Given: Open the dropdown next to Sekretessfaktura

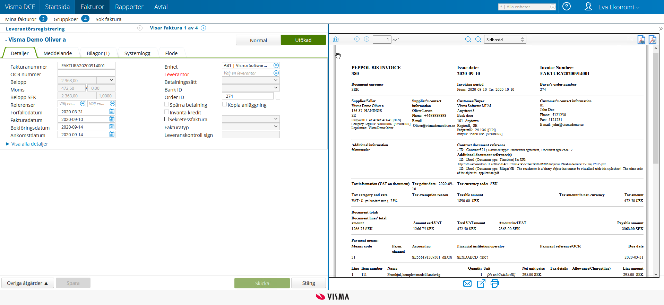Looking at the screenshot, I should pyautogui.click(x=251, y=119).
